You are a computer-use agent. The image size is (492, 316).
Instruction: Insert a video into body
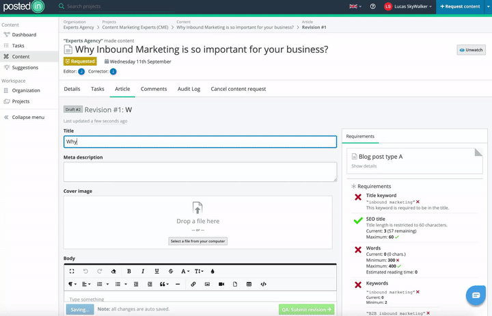point(221,284)
